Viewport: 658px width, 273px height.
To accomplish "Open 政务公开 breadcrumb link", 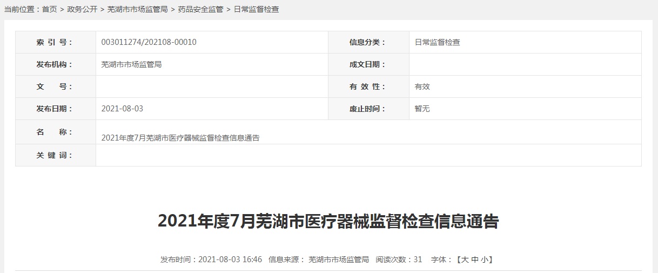I will click(x=82, y=9).
